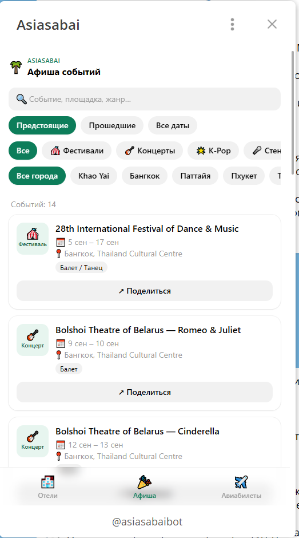Screen dimensions: 299x538
Task: Switch to the Отели tab
Action: [x=47, y=487]
